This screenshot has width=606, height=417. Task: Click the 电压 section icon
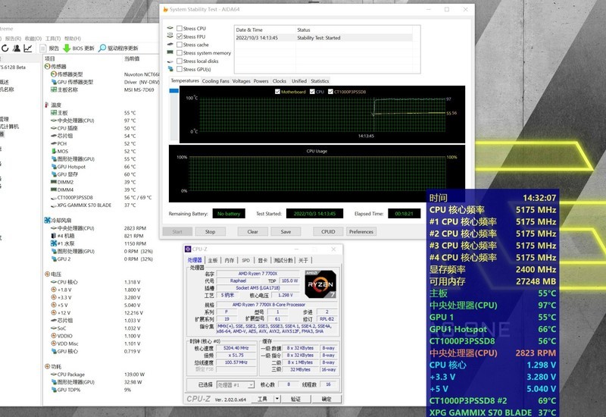coord(47,274)
